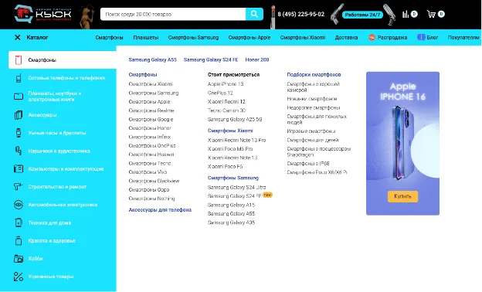
Task: Open Уцененные товары percent icon
Action: tap(19, 277)
